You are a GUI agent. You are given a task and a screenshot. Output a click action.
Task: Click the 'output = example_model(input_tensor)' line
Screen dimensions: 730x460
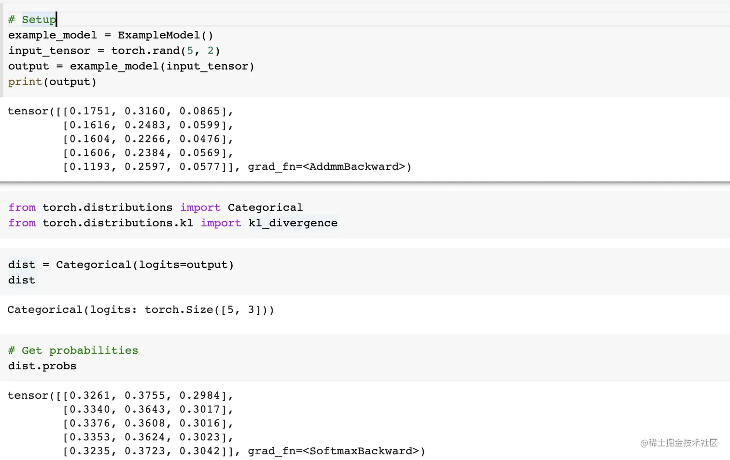coord(131,66)
